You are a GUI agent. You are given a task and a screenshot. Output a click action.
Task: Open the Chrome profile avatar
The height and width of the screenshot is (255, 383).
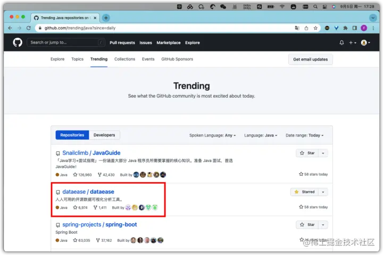[x=364, y=28]
